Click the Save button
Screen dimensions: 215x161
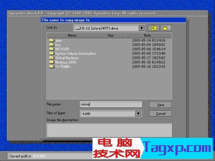(x=160, y=105)
